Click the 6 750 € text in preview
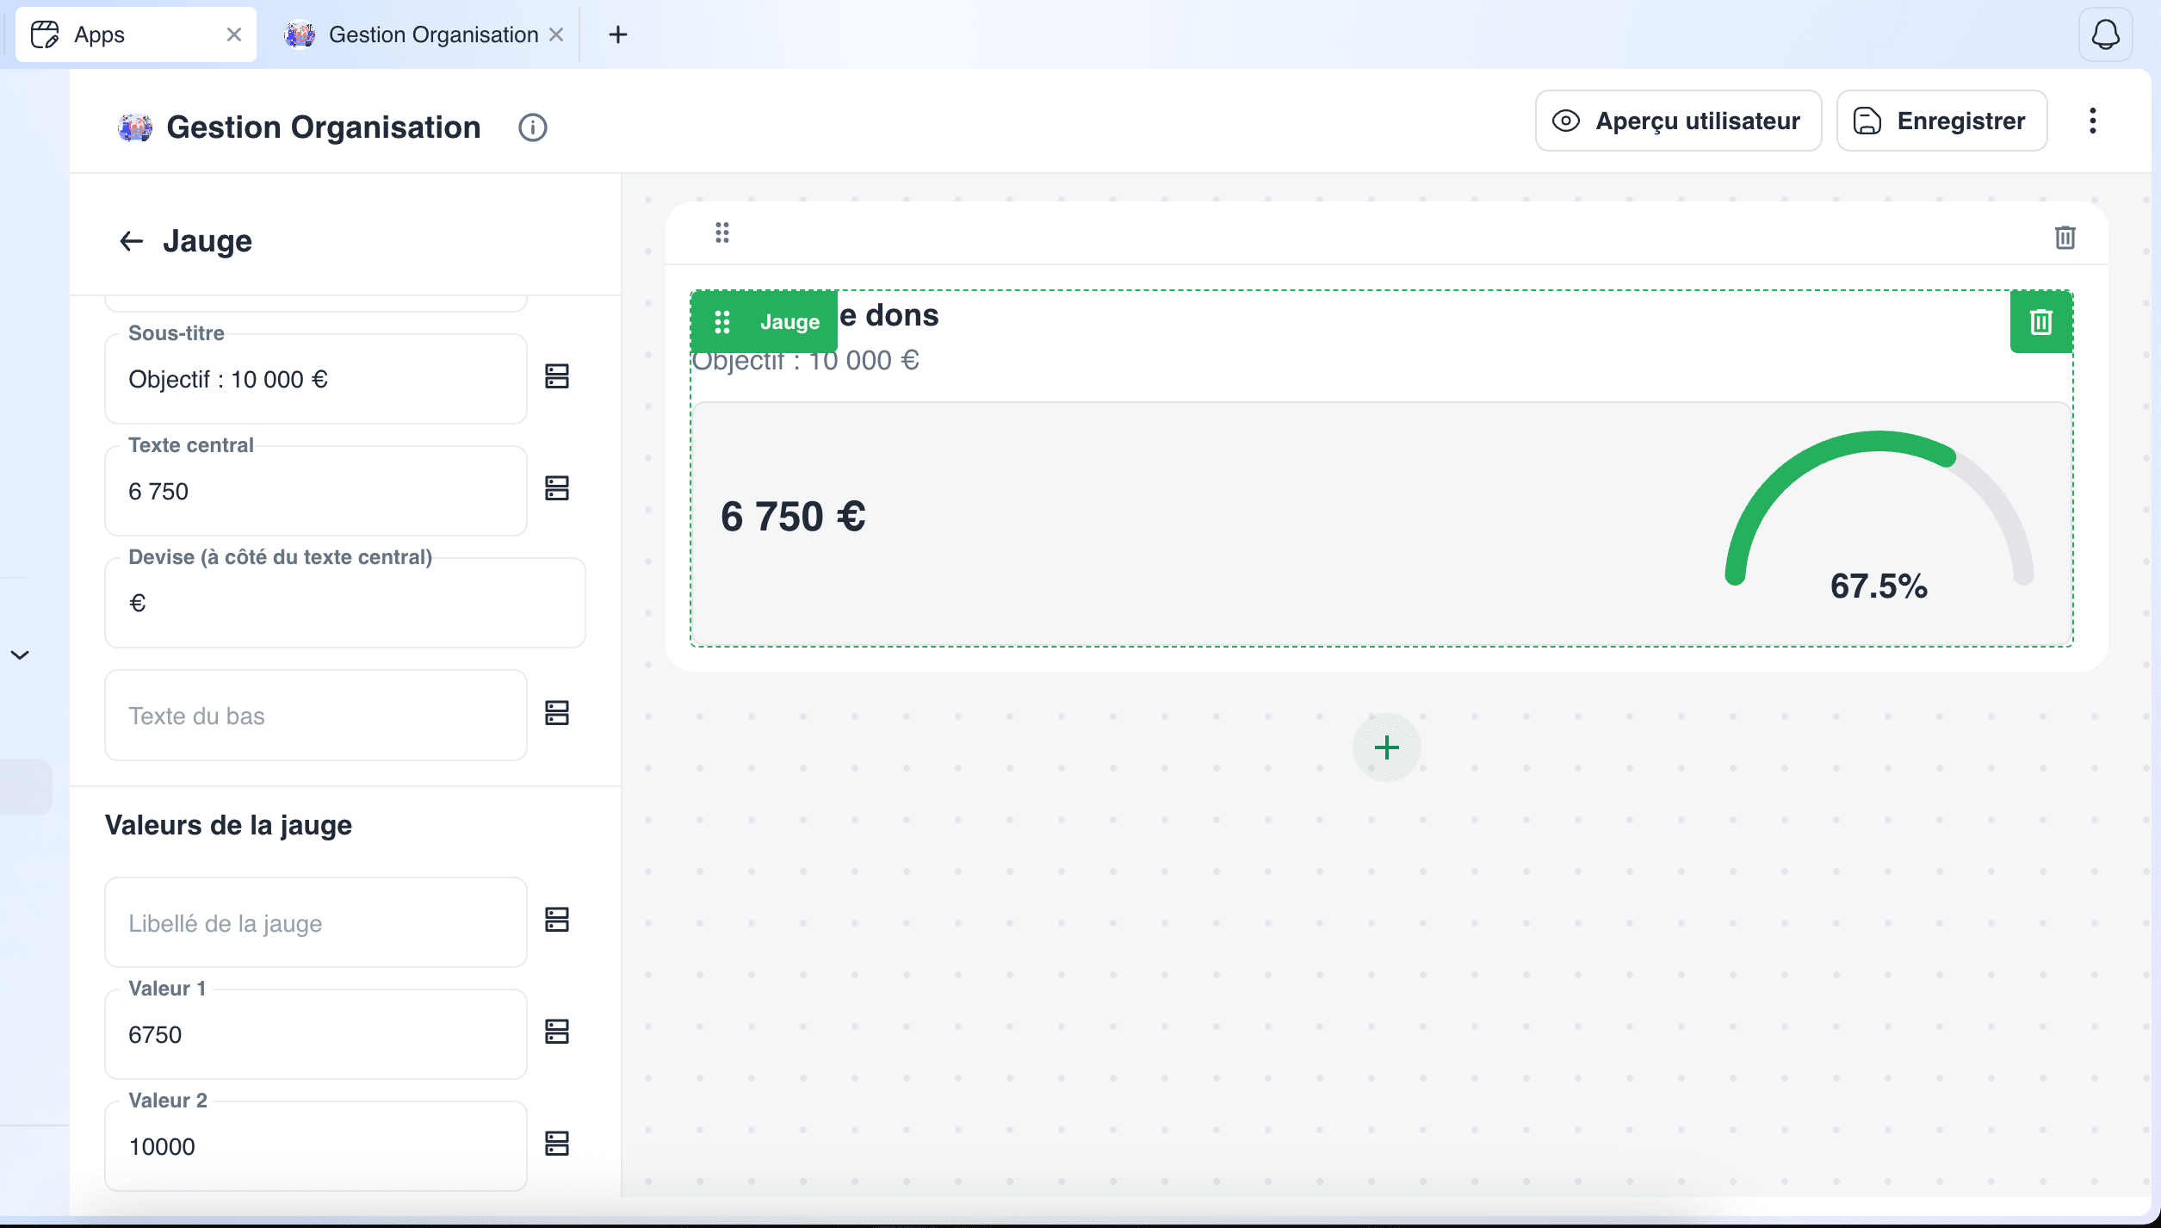This screenshot has height=1228, width=2161. (x=793, y=517)
